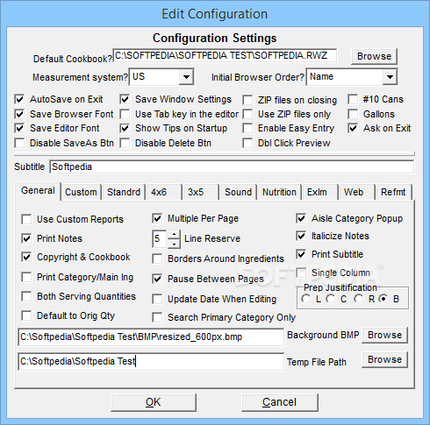430x425 pixels.
Task: Uncheck Multiple Per Page
Action: pos(157,218)
